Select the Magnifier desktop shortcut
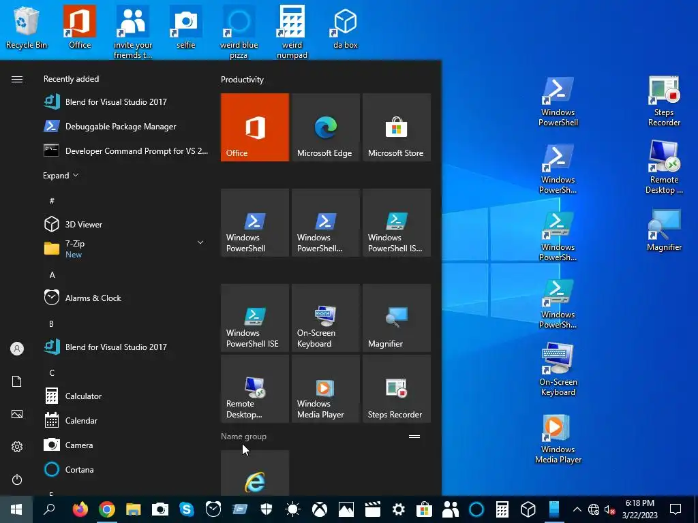The width and height of the screenshot is (698, 523). [664, 230]
